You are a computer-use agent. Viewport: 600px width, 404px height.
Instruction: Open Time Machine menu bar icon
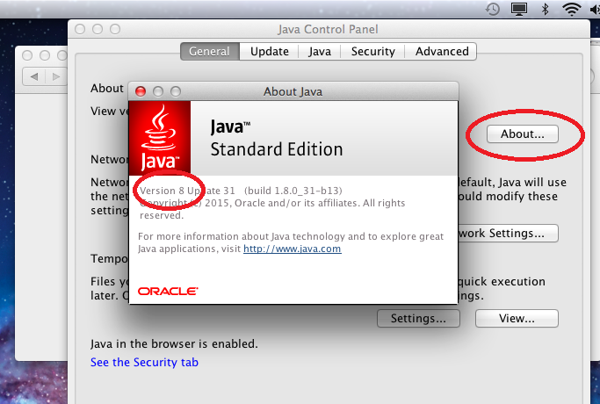(x=493, y=9)
